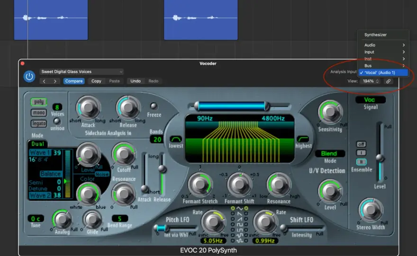The image size is (417, 256).
Task: Open the Voc Signal selector
Action: 370,100
